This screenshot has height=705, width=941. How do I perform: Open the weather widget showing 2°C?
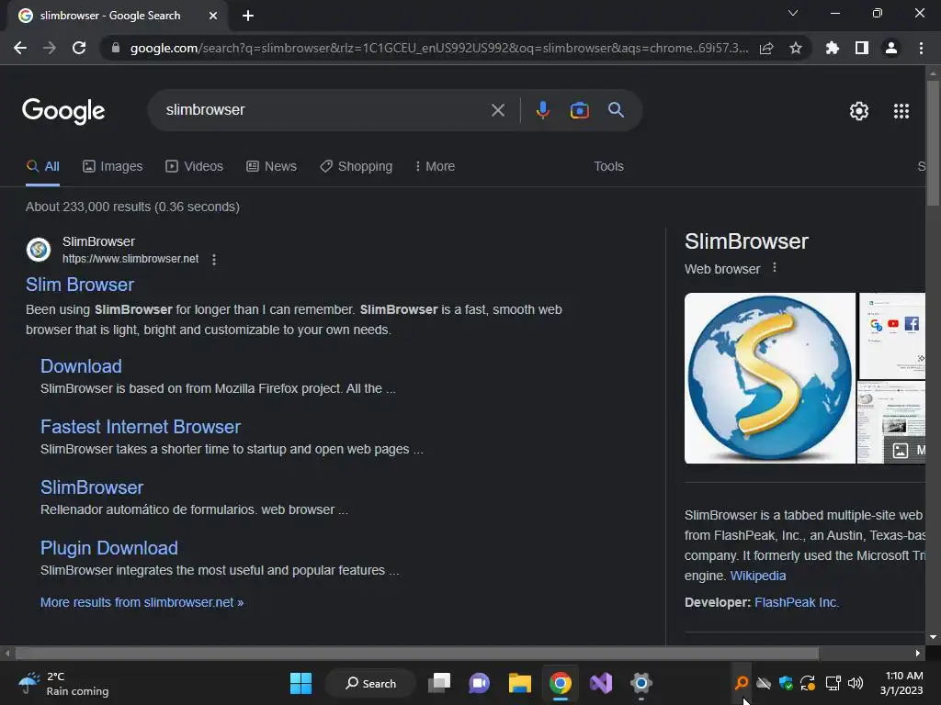point(63,683)
